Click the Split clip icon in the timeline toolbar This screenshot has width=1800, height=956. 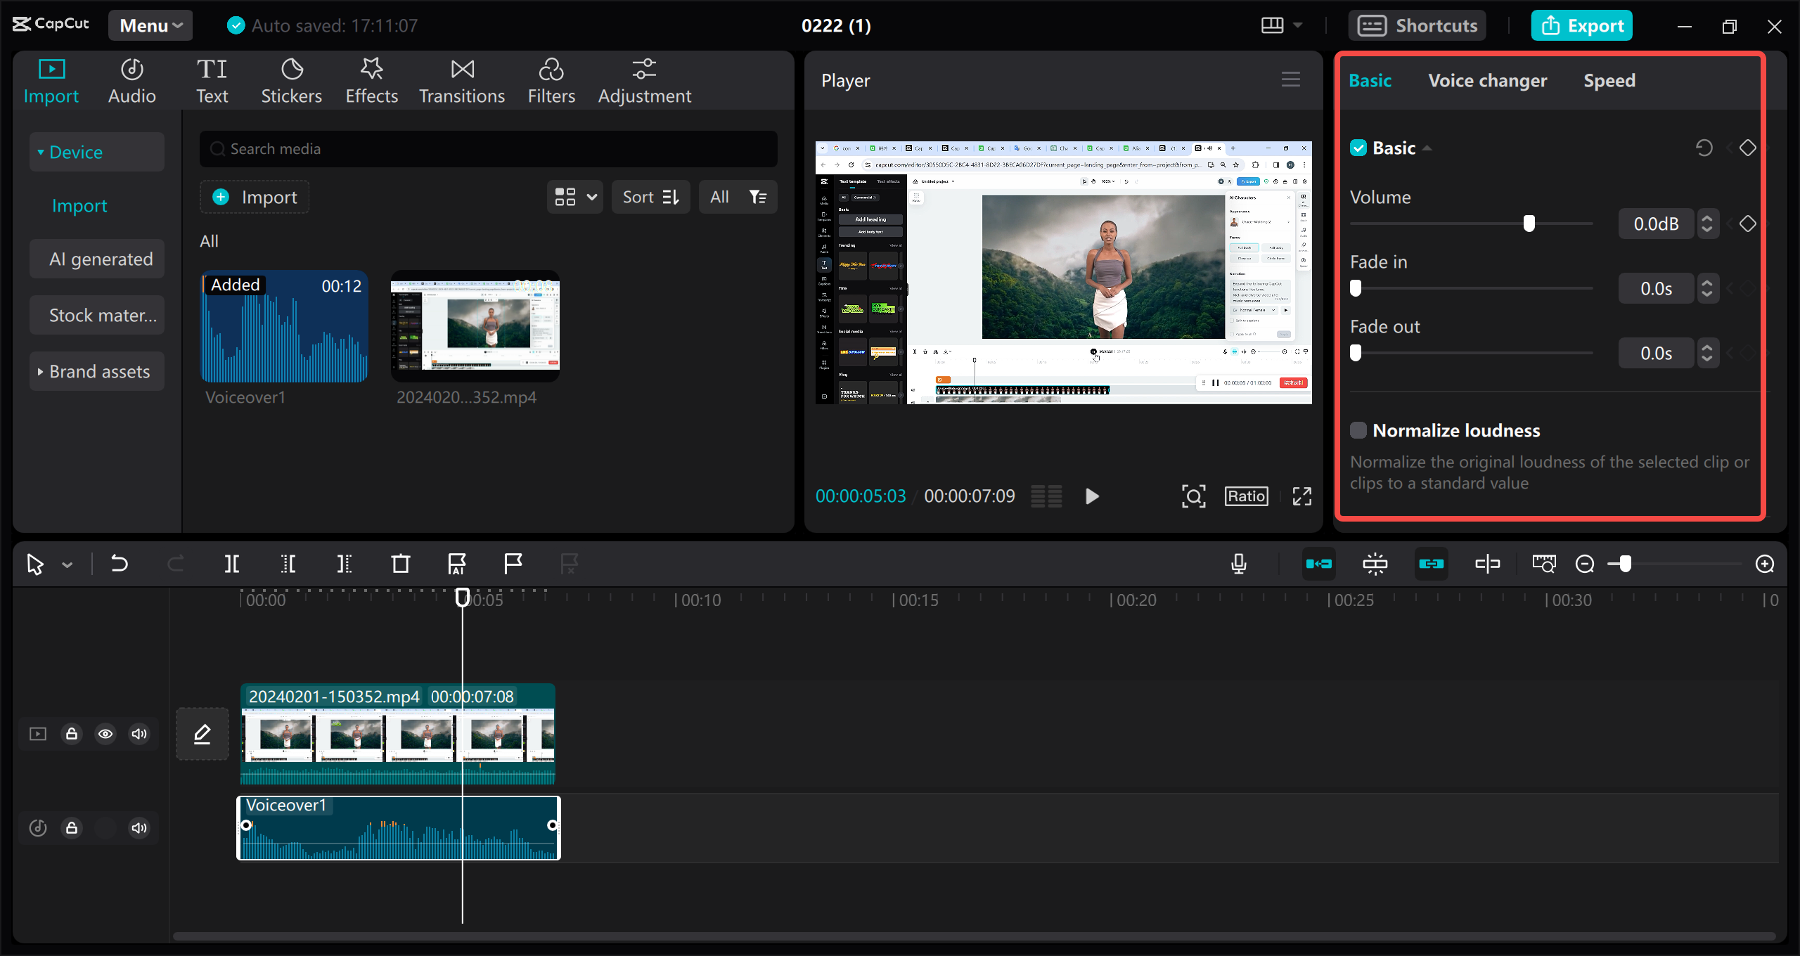click(x=232, y=563)
